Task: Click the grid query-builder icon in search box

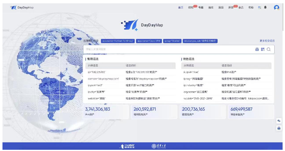Action: pos(263,49)
